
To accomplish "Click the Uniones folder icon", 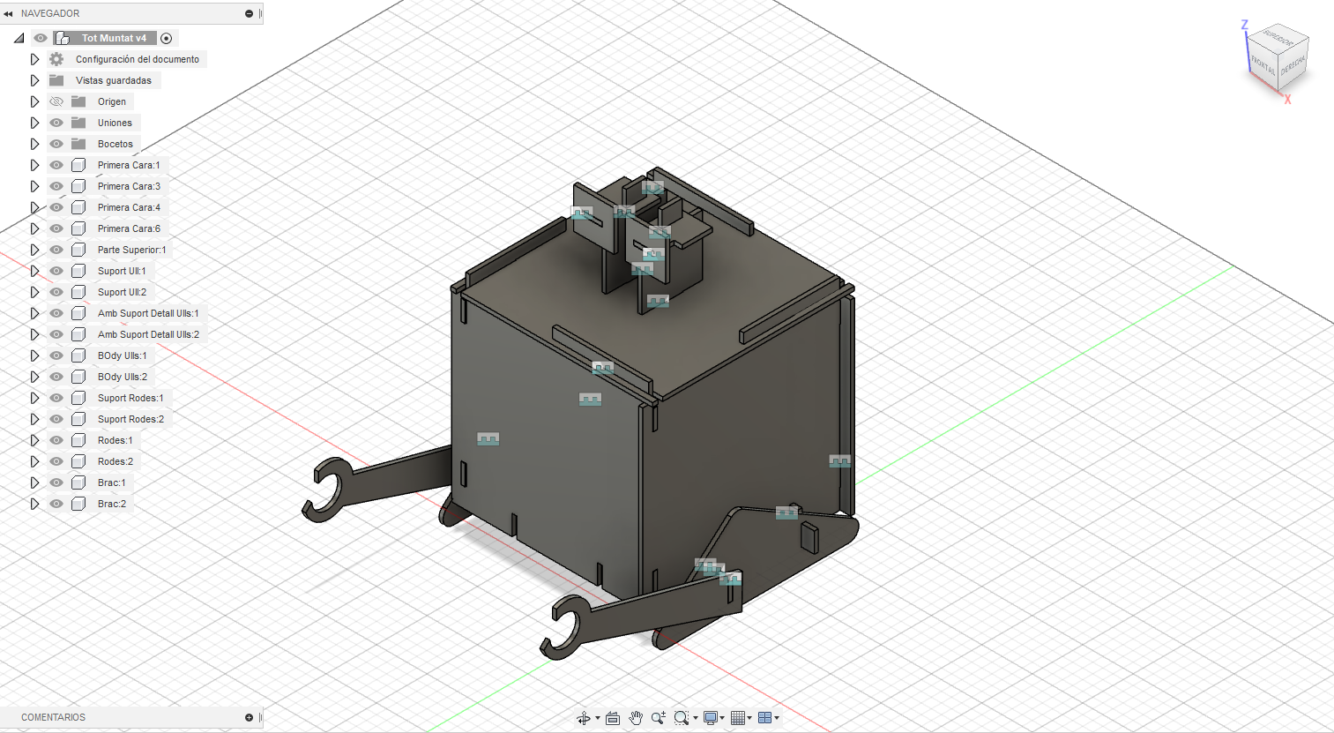I will coord(78,123).
